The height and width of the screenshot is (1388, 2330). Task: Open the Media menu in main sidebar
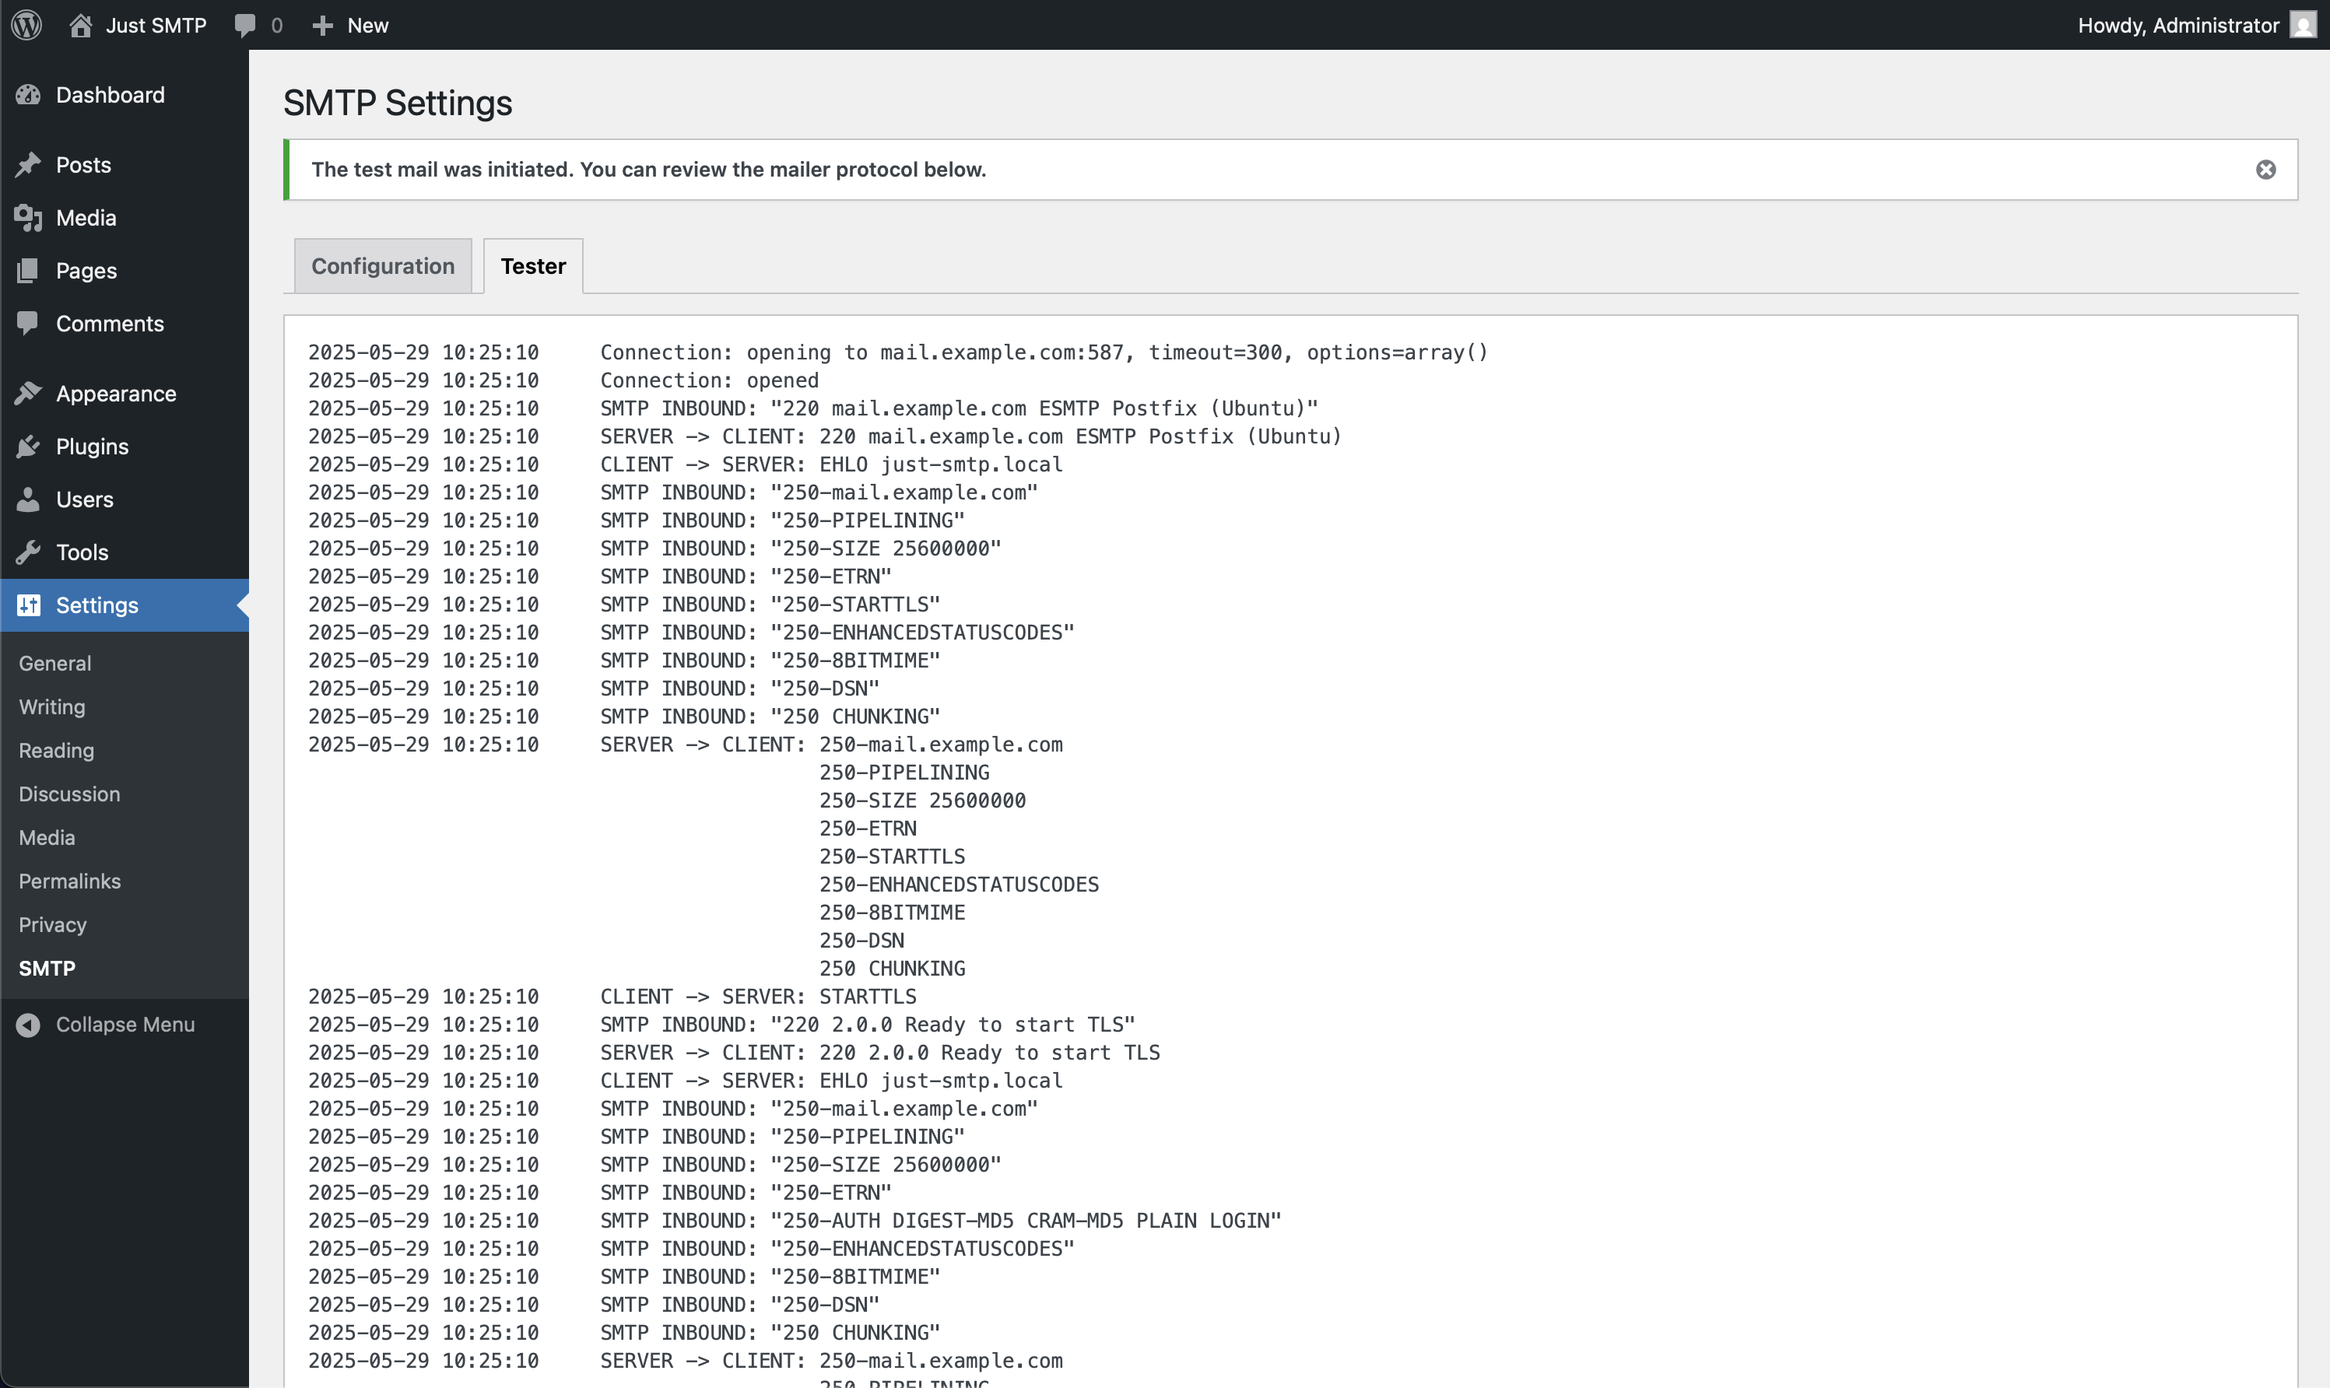(x=86, y=218)
